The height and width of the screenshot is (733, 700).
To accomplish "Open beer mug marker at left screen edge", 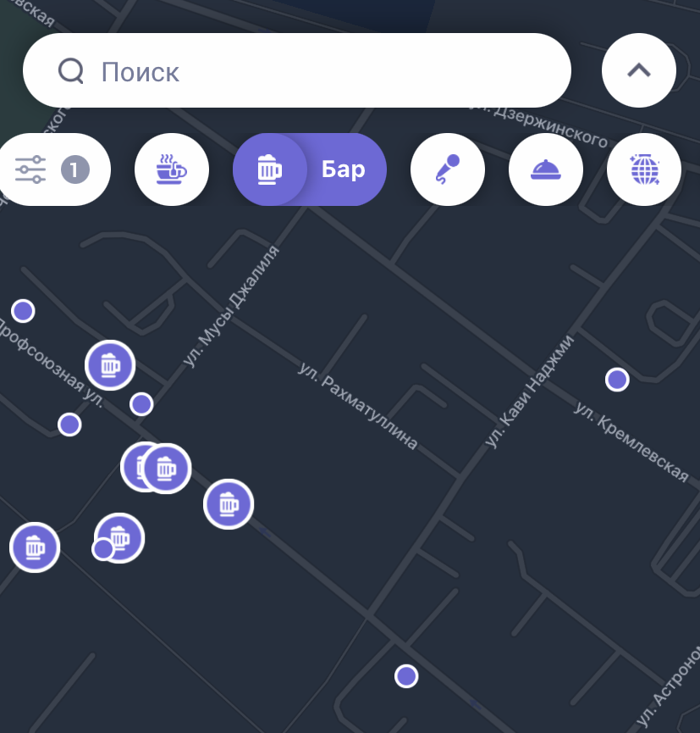I will coord(35,547).
